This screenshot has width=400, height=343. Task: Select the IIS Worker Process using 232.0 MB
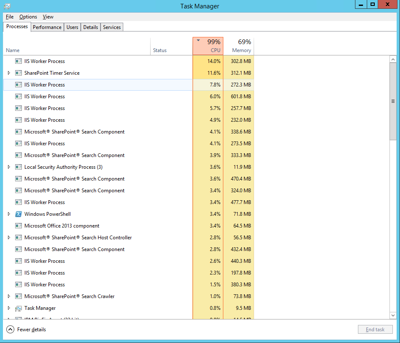pos(129,120)
